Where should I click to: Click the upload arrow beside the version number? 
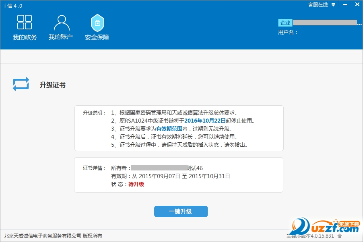point(340,236)
